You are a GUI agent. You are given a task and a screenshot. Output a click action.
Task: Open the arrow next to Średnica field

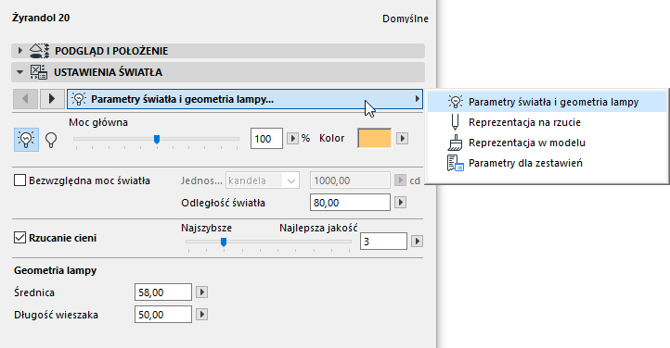click(202, 292)
